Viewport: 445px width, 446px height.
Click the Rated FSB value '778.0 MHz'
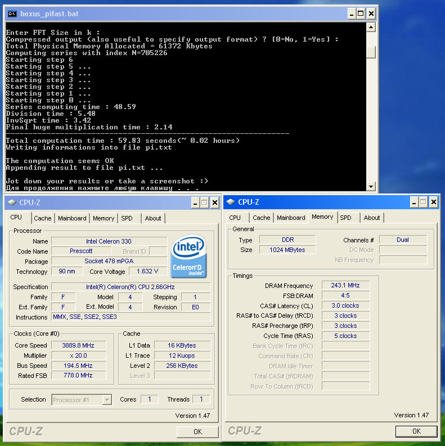[x=78, y=375]
